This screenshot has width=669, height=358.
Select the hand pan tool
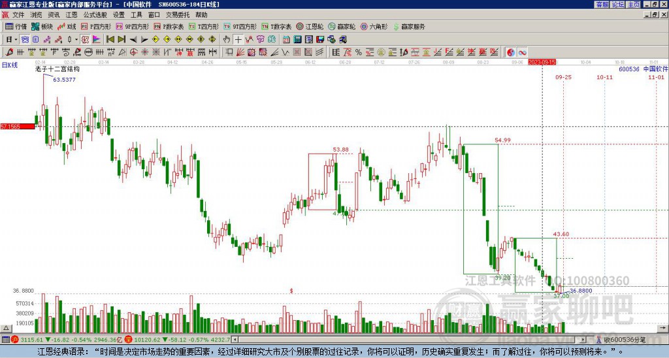227,39
